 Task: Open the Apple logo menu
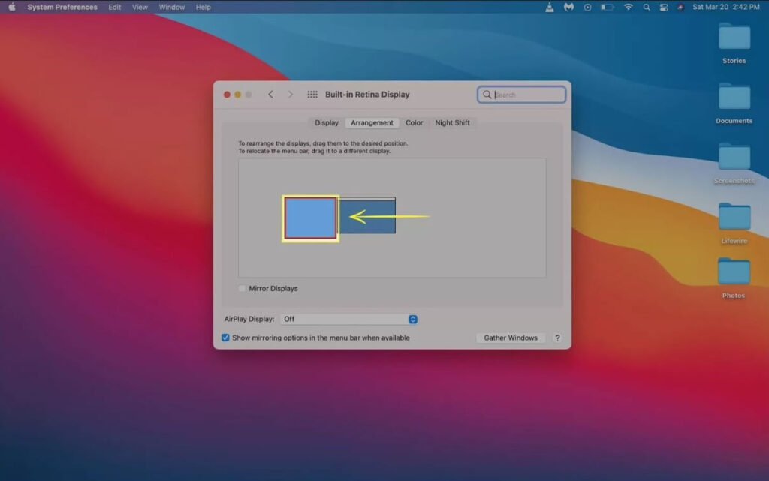[11, 7]
